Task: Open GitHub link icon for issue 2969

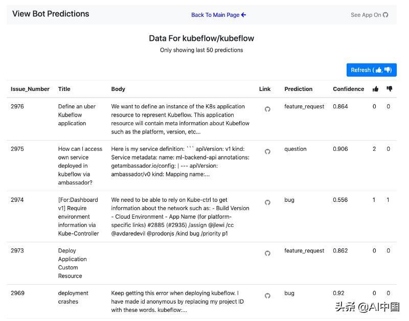Action: pyautogui.click(x=267, y=295)
